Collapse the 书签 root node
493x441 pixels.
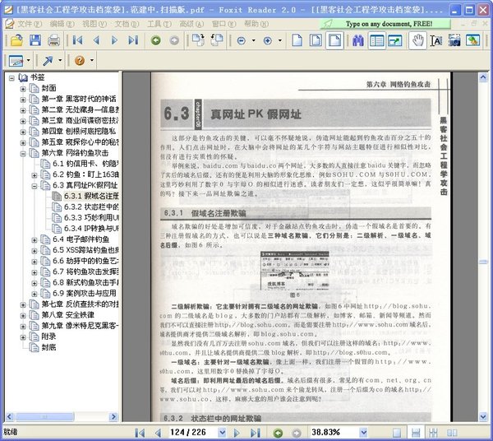click(12, 77)
